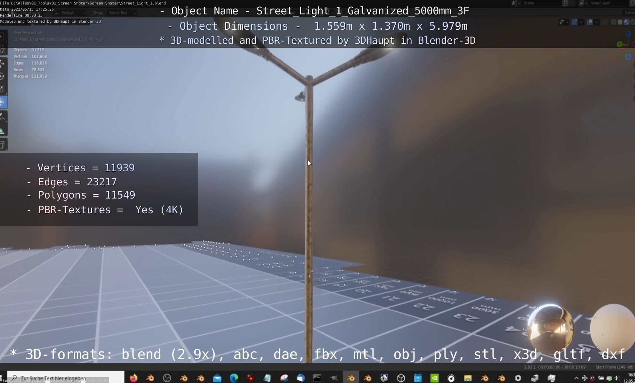Open File Explorer from the taskbar
This screenshot has width=635, height=383.
click(x=468, y=378)
